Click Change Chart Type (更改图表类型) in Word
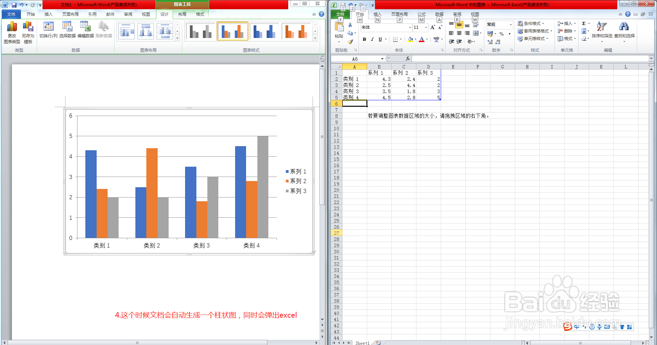 click(12, 33)
